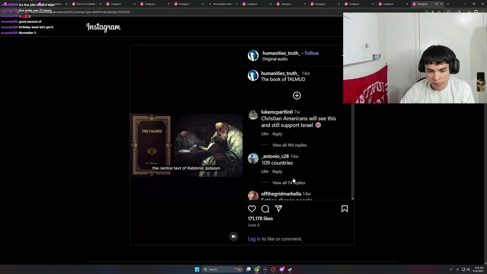The height and width of the screenshot is (274, 487).
Task: Open humanities_truth_ username in header
Action: [x=281, y=53]
